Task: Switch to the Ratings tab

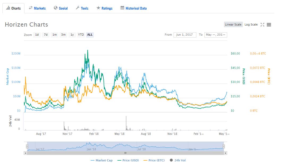Action: [104, 8]
